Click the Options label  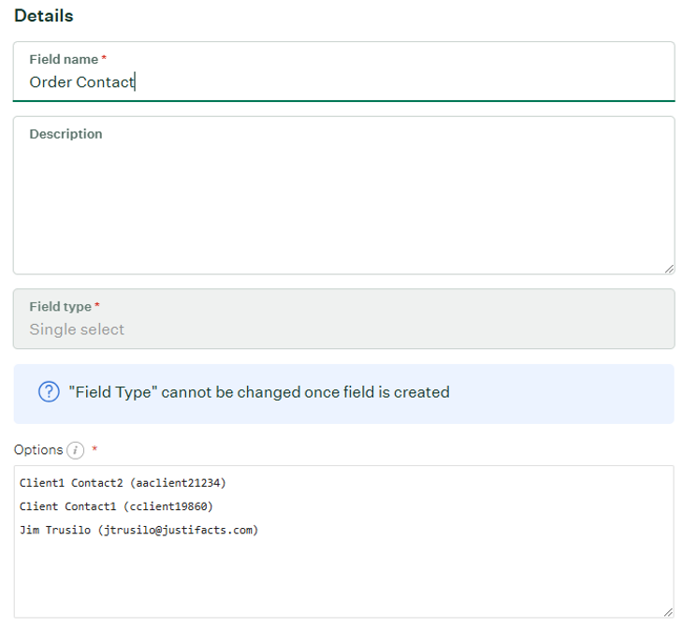[x=38, y=450]
